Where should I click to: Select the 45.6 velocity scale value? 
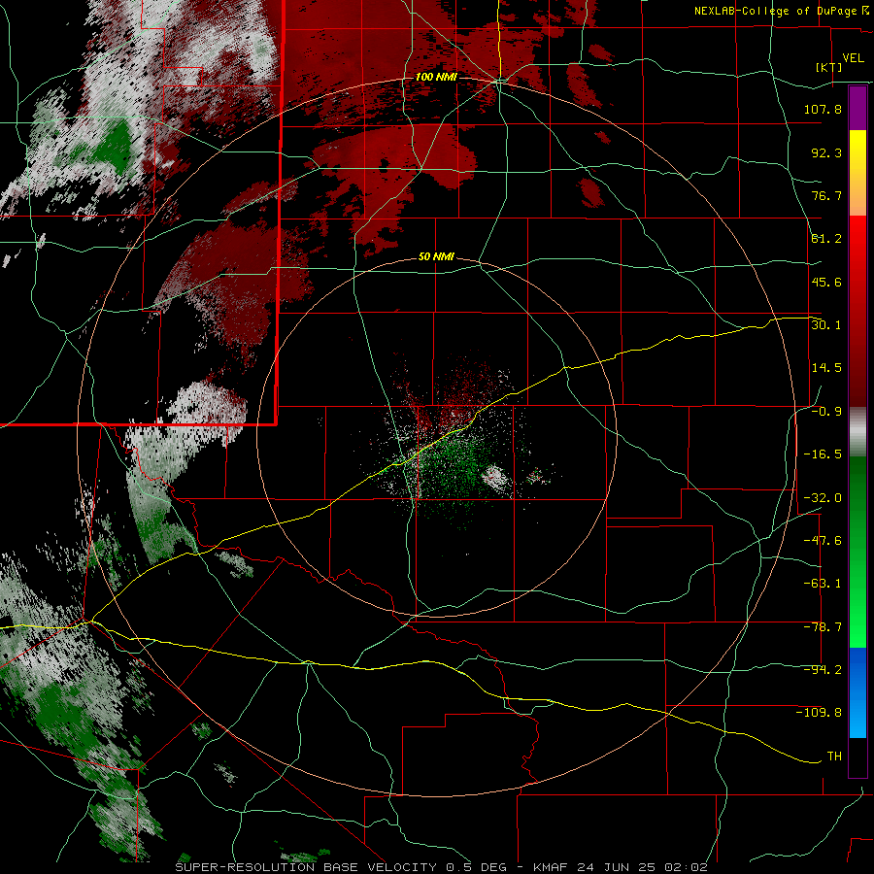[826, 282]
